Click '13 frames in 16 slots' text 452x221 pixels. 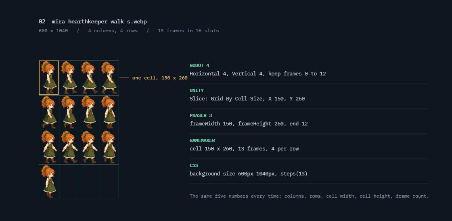(x=188, y=31)
